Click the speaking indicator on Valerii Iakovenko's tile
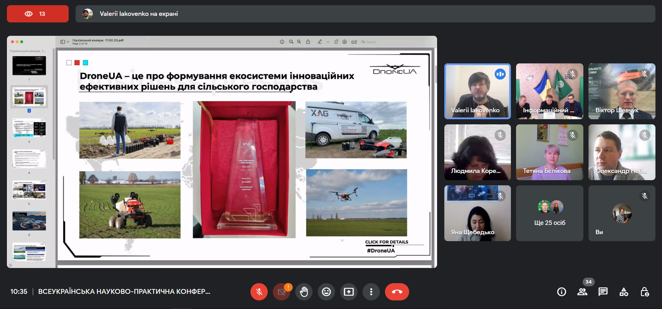The height and width of the screenshot is (309, 662). (x=500, y=74)
